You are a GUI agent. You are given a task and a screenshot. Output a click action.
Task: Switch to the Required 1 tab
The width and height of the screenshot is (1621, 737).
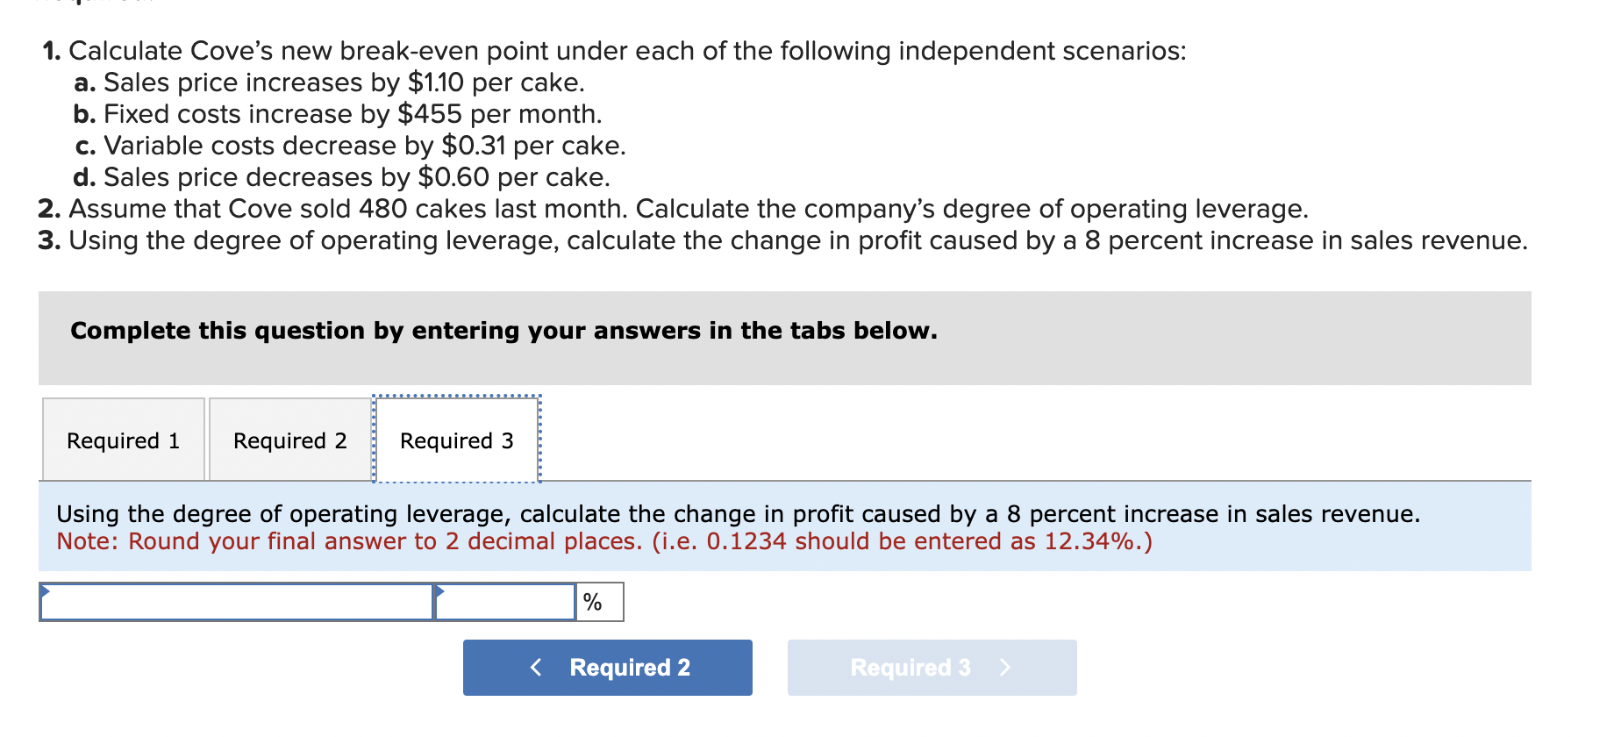point(123,440)
